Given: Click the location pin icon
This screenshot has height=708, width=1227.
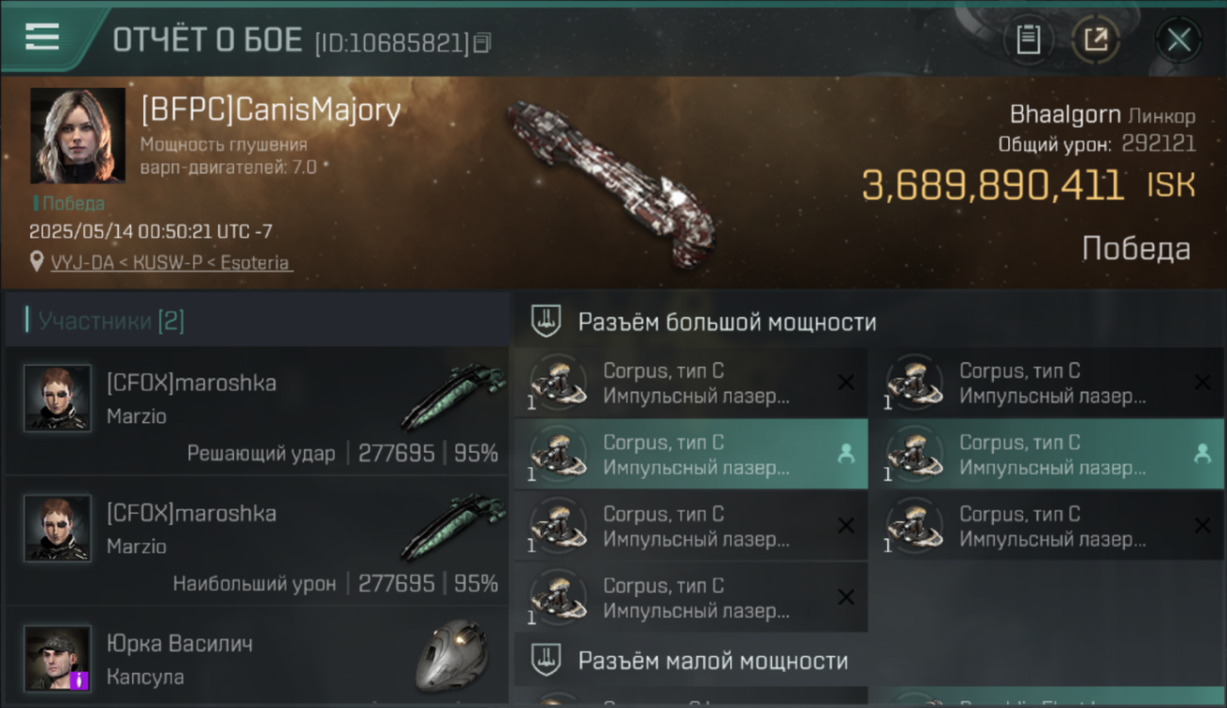Looking at the screenshot, I should (x=37, y=262).
